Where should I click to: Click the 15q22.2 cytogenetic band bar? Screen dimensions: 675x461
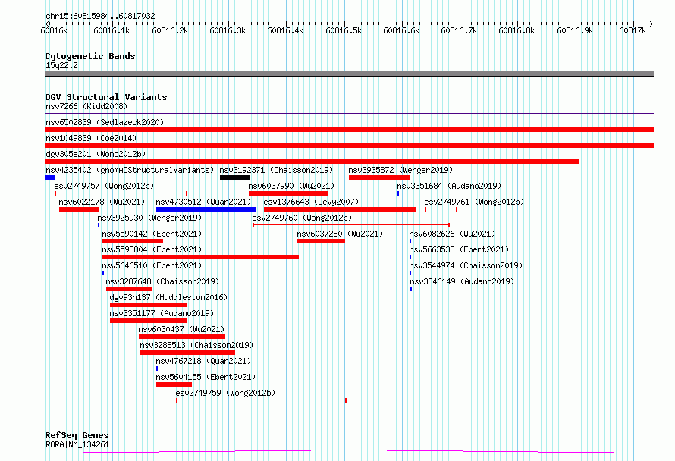coord(349,74)
